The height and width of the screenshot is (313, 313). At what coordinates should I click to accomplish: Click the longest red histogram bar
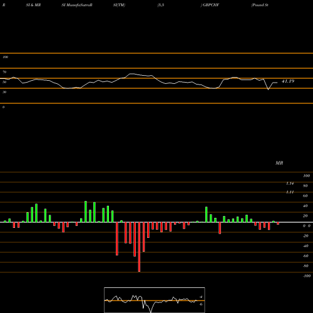pyautogui.click(x=139, y=247)
